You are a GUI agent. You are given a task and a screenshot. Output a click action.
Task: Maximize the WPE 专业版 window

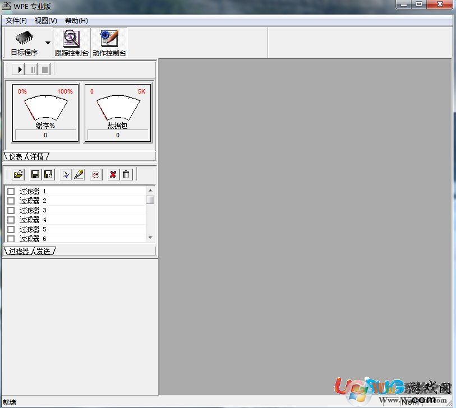point(419,4)
